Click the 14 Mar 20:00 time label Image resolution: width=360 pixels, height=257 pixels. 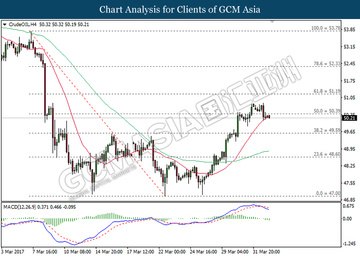pyautogui.click(x=109, y=252)
